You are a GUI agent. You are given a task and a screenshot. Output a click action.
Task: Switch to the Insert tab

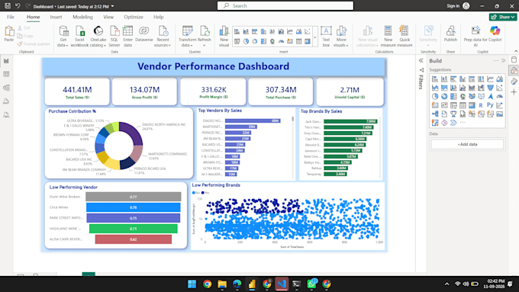(56, 17)
